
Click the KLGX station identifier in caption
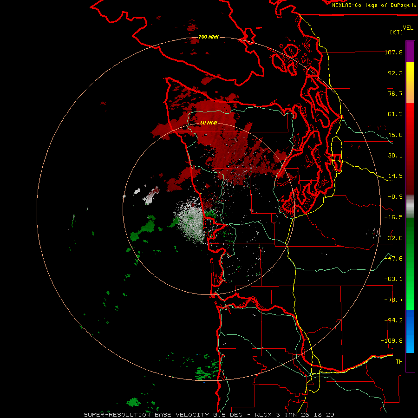pos(264,415)
